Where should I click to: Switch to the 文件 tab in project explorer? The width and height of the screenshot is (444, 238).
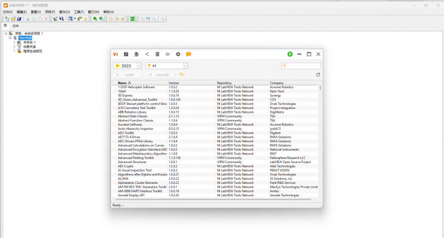pyautogui.click(x=16, y=26)
